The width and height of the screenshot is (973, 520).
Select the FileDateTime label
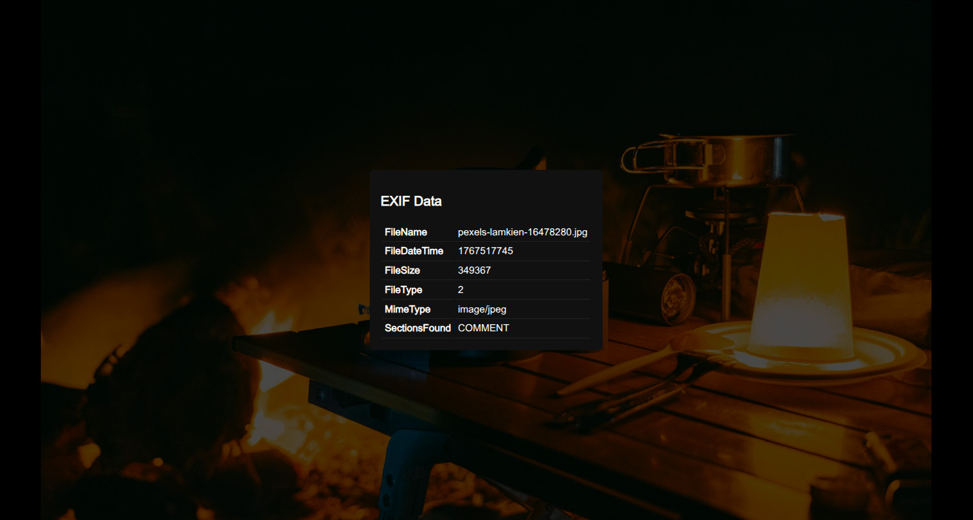coord(413,251)
